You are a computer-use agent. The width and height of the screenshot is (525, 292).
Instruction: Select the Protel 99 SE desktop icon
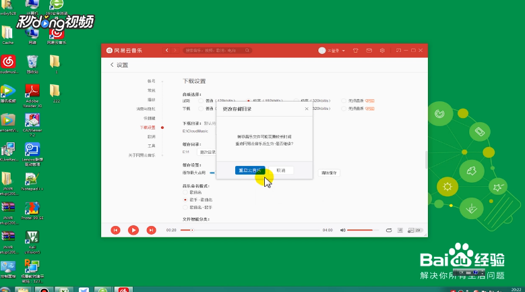click(x=32, y=210)
